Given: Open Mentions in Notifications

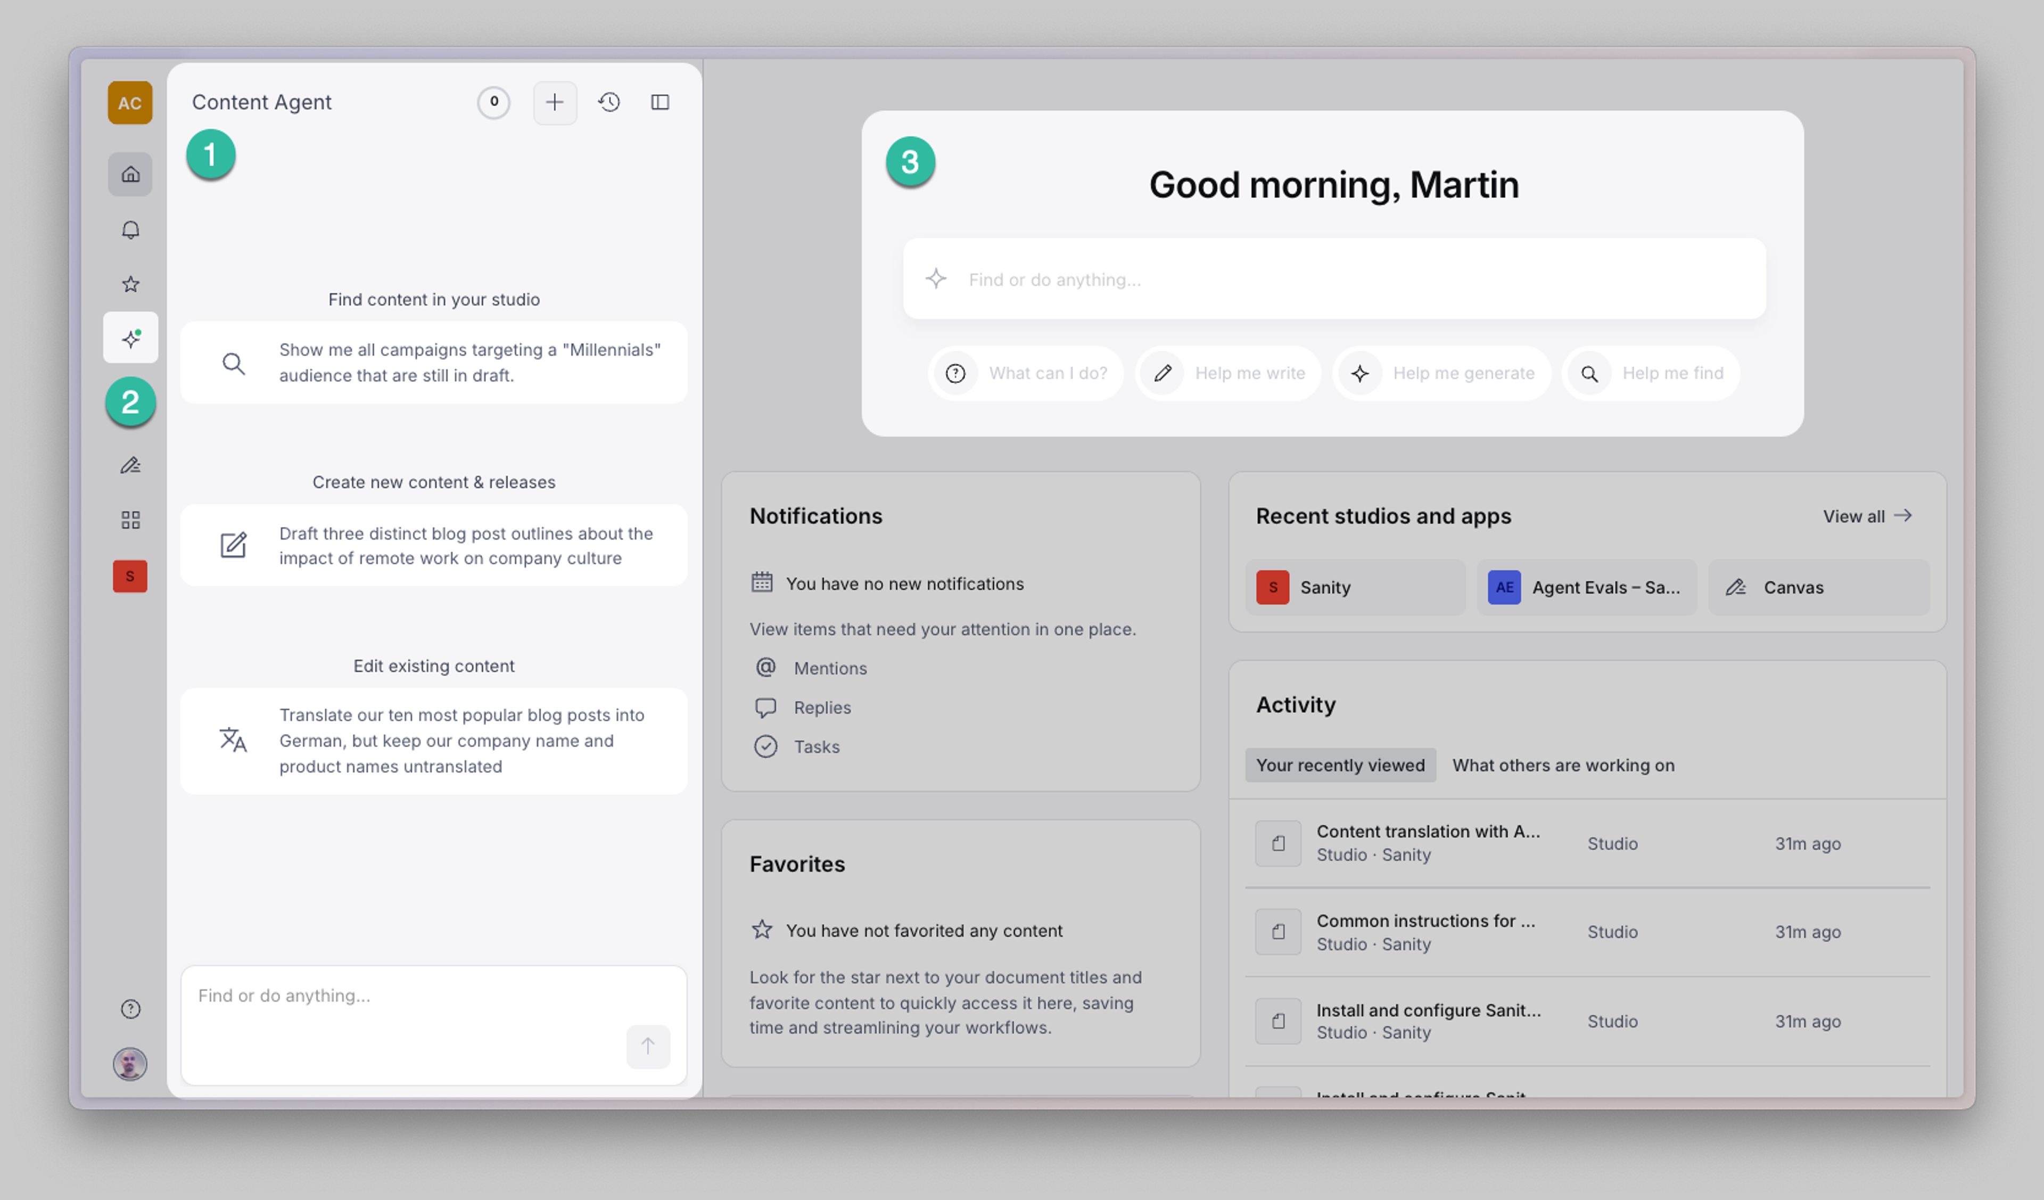Looking at the screenshot, I should (x=812, y=668).
